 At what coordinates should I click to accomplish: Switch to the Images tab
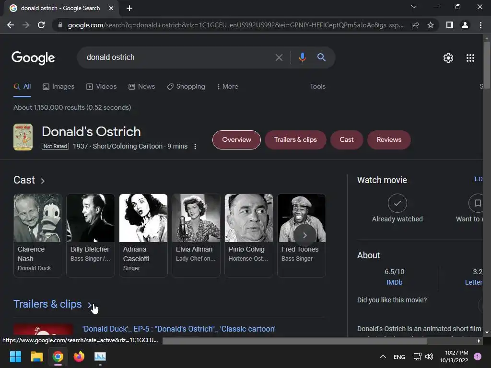(58, 87)
